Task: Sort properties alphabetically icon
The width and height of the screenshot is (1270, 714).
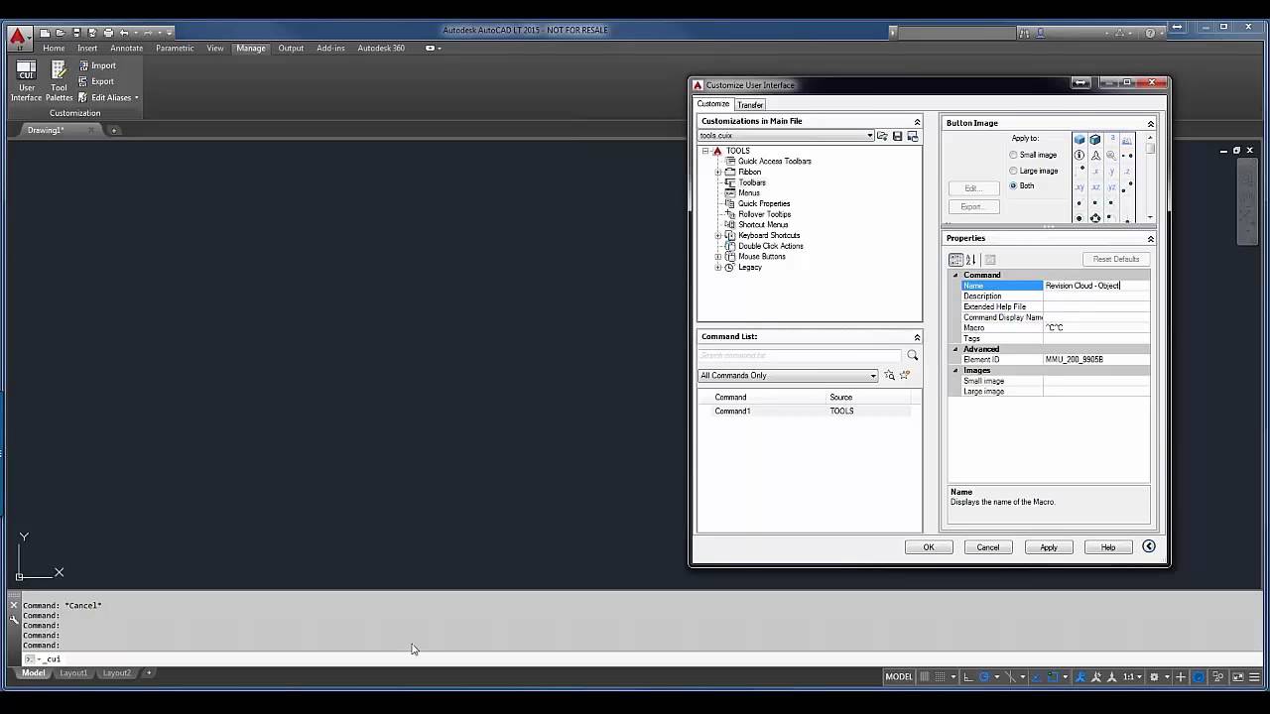Action: click(971, 260)
